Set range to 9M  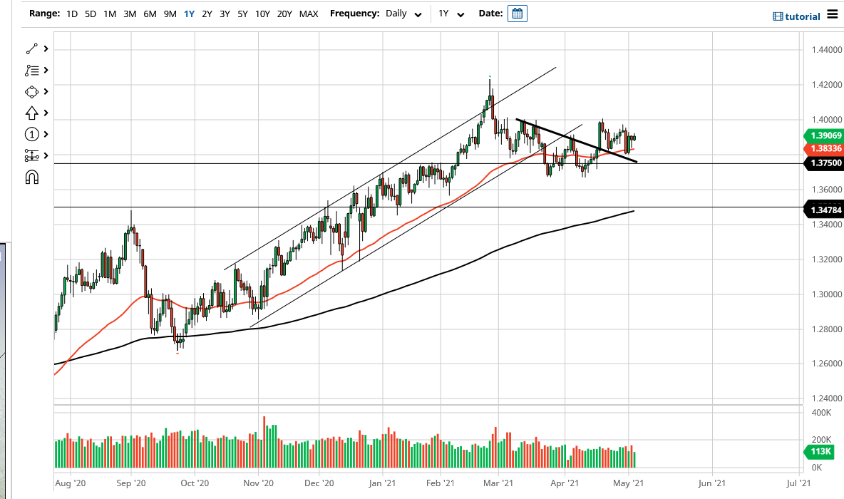170,14
